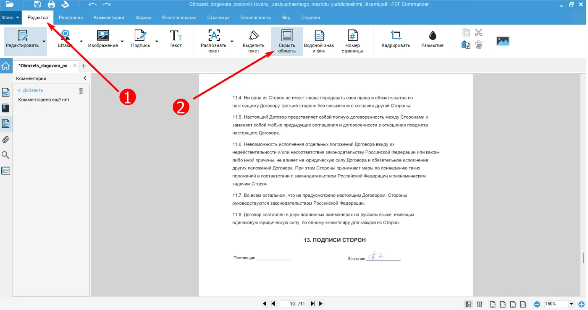This screenshot has height=310, width=588.
Task: Open the Водяной знак и фон tool
Action: [x=319, y=36]
